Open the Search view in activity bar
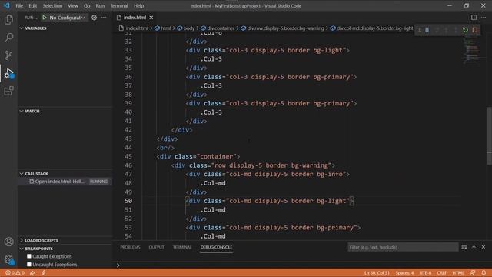The width and height of the screenshot is (492, 277). click(8, 38)
